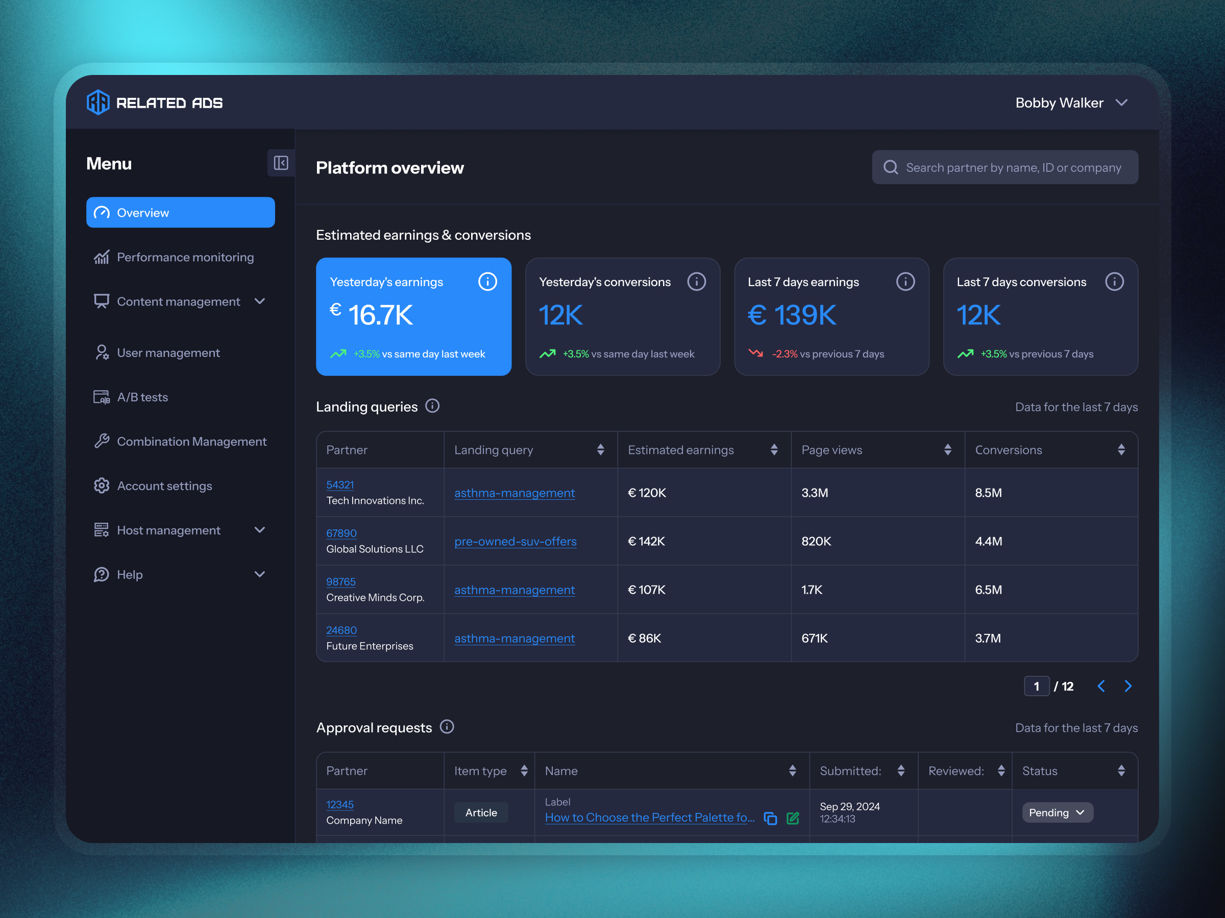The width and height of the screenshot is (1225, 918).
Task: Open info icon on Last 7 days earnings
Action: pos(905,282)
